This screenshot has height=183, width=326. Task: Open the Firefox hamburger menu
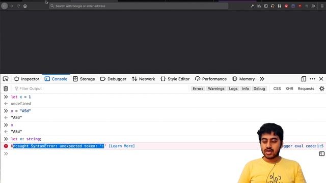(322, 6)
